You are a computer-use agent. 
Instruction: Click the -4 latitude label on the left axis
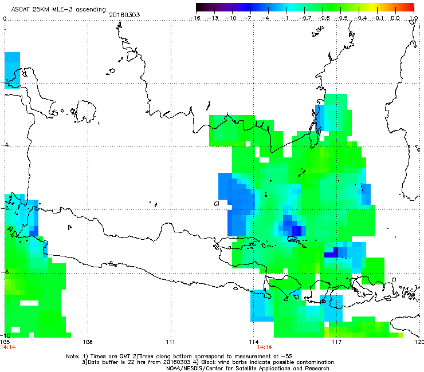[5, 145]
